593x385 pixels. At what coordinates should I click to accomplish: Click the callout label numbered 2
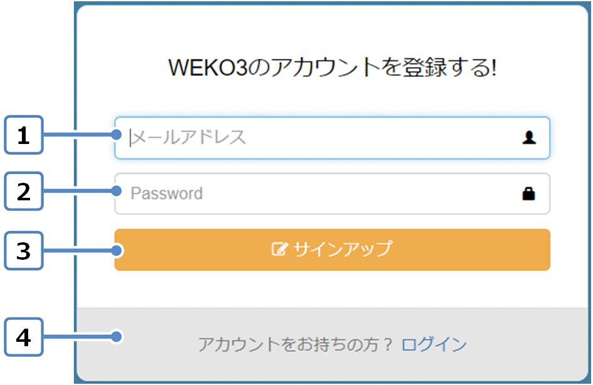(x=24, y=191)
